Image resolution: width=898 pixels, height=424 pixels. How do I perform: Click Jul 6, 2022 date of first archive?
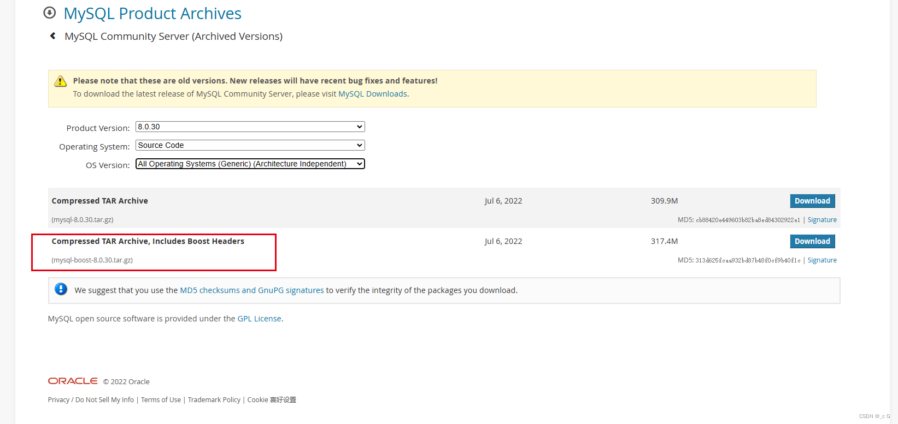pos(503,201)
